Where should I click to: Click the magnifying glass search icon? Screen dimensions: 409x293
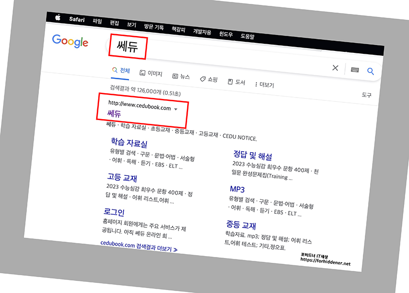tap(371, 71)
